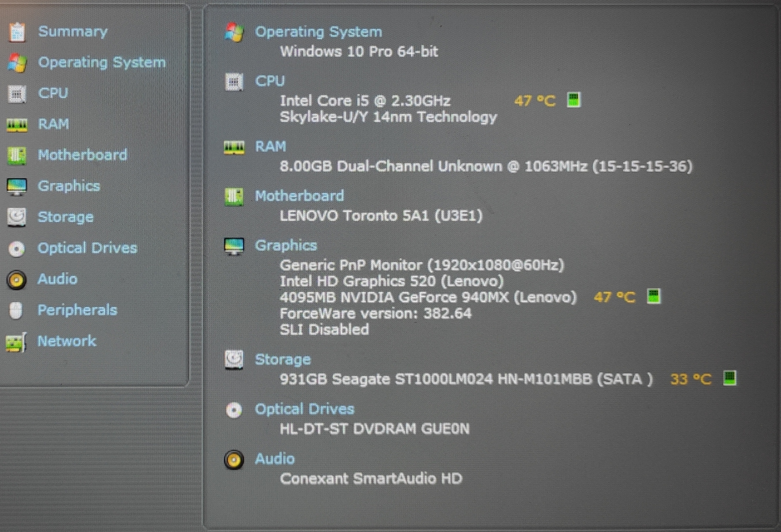Image resolution: width=781 pixels, height=532 pixels.
Task: Click the 931GB Seagate ST1000LM024 line
Action: [466, 380]
